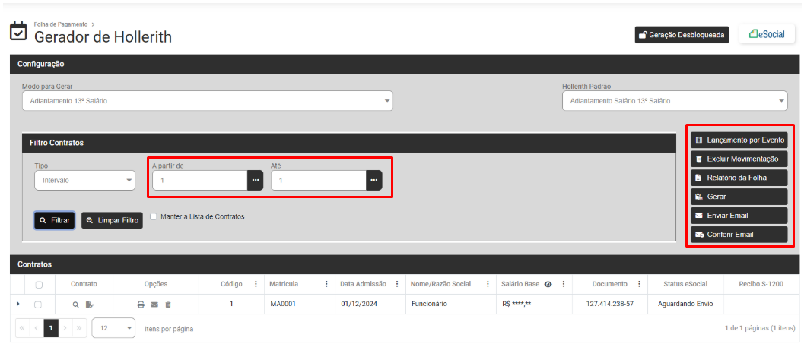Open the 'Até' lookup ellipsis button

(x=374, y=180)
